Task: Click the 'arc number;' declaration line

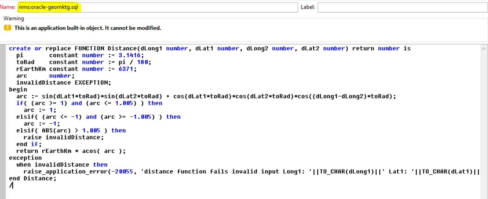Action: (x=45, y=76)
